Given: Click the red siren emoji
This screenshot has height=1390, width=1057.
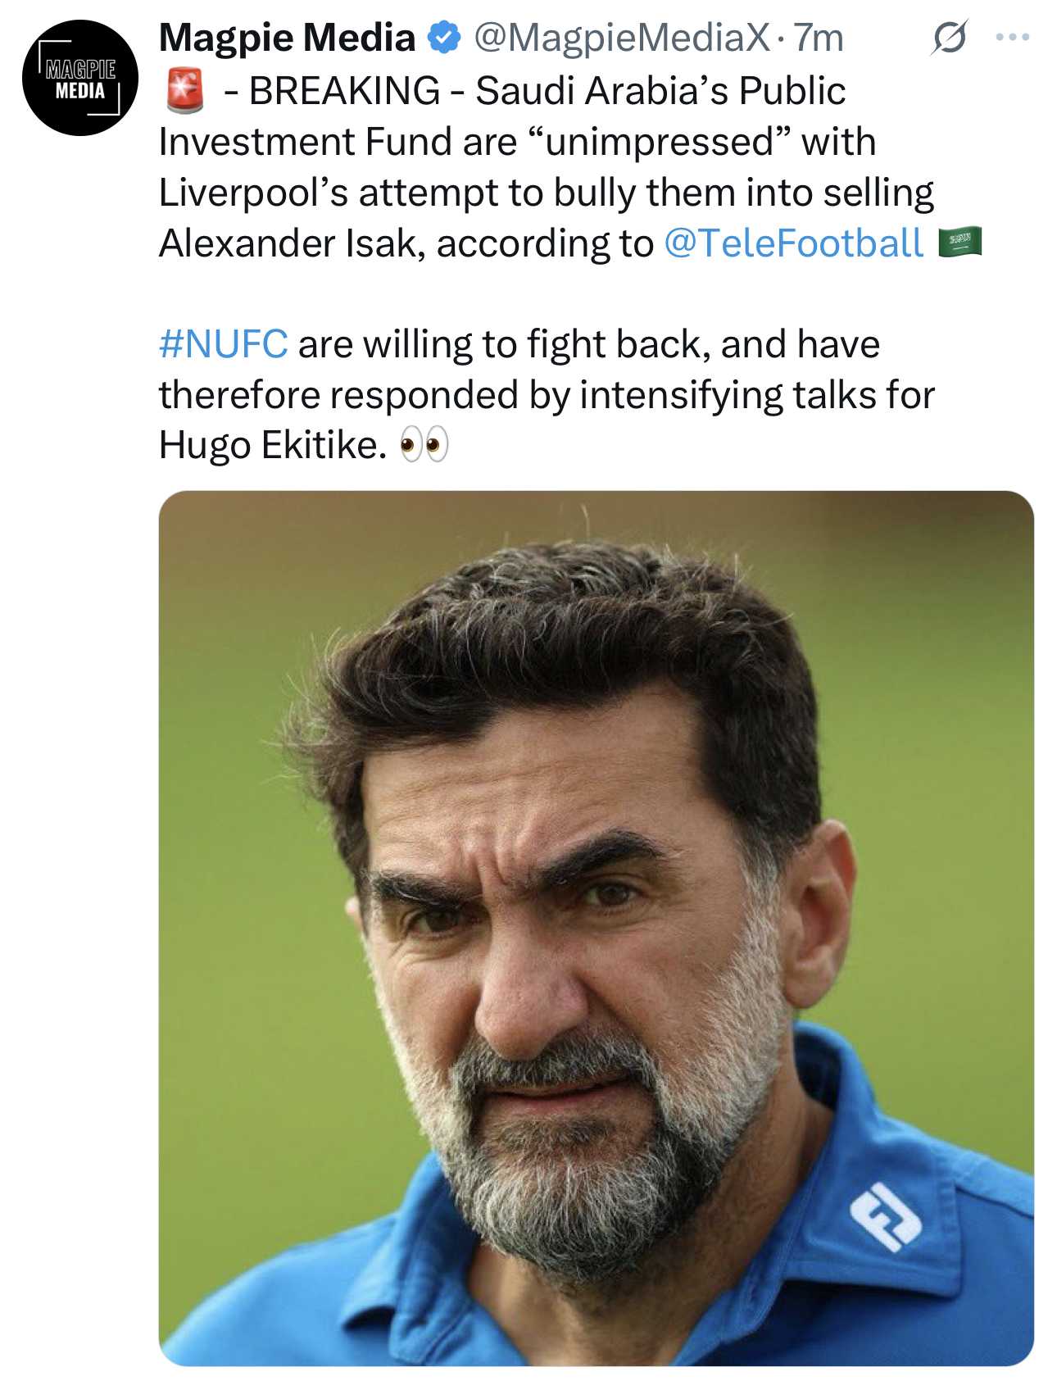Looking at the screenshot, I should pos(185,90).
